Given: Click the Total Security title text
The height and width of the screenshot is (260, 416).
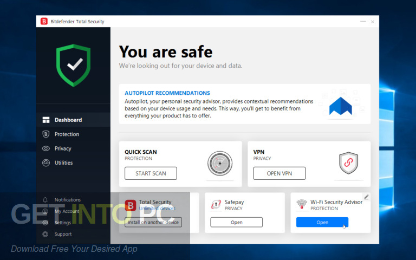Looking at the screenshot, I should (x=155, y=202).
